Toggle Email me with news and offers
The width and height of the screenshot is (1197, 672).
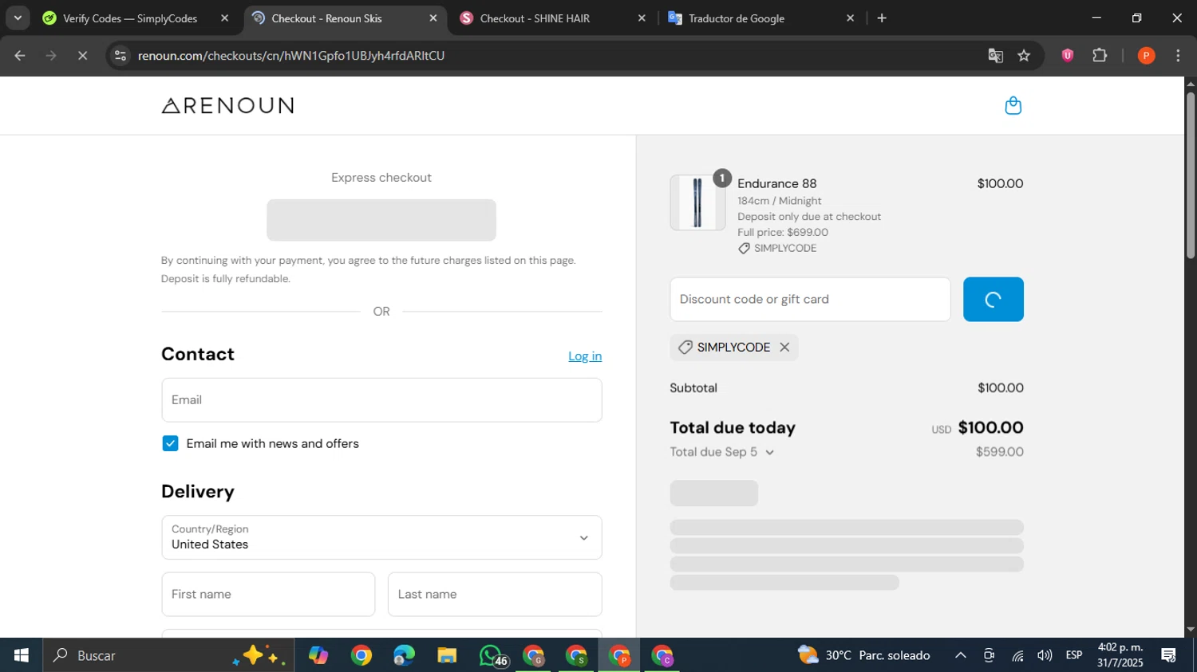[x=170, y=443]
